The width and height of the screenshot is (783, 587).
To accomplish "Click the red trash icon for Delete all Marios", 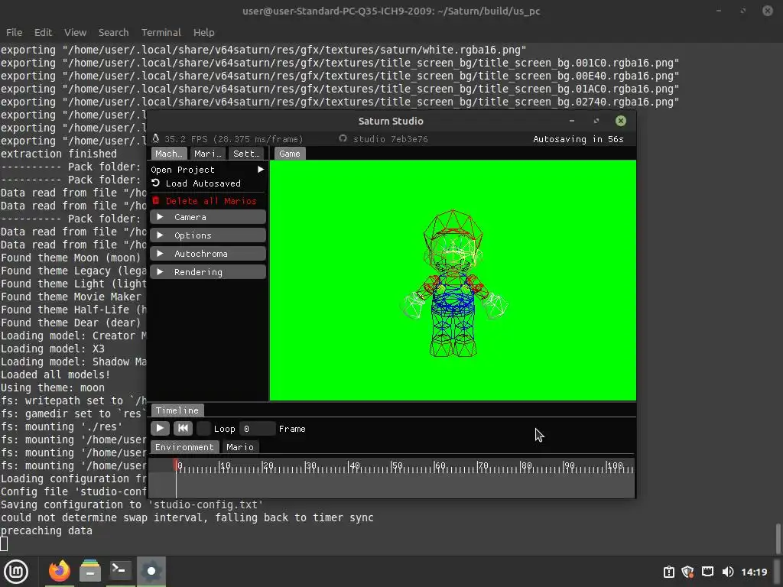I will click(156, 201).
